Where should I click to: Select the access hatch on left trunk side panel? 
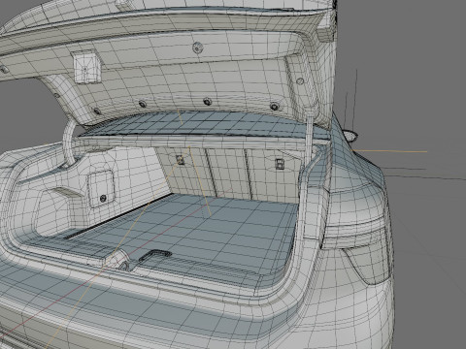pos(101,189)
